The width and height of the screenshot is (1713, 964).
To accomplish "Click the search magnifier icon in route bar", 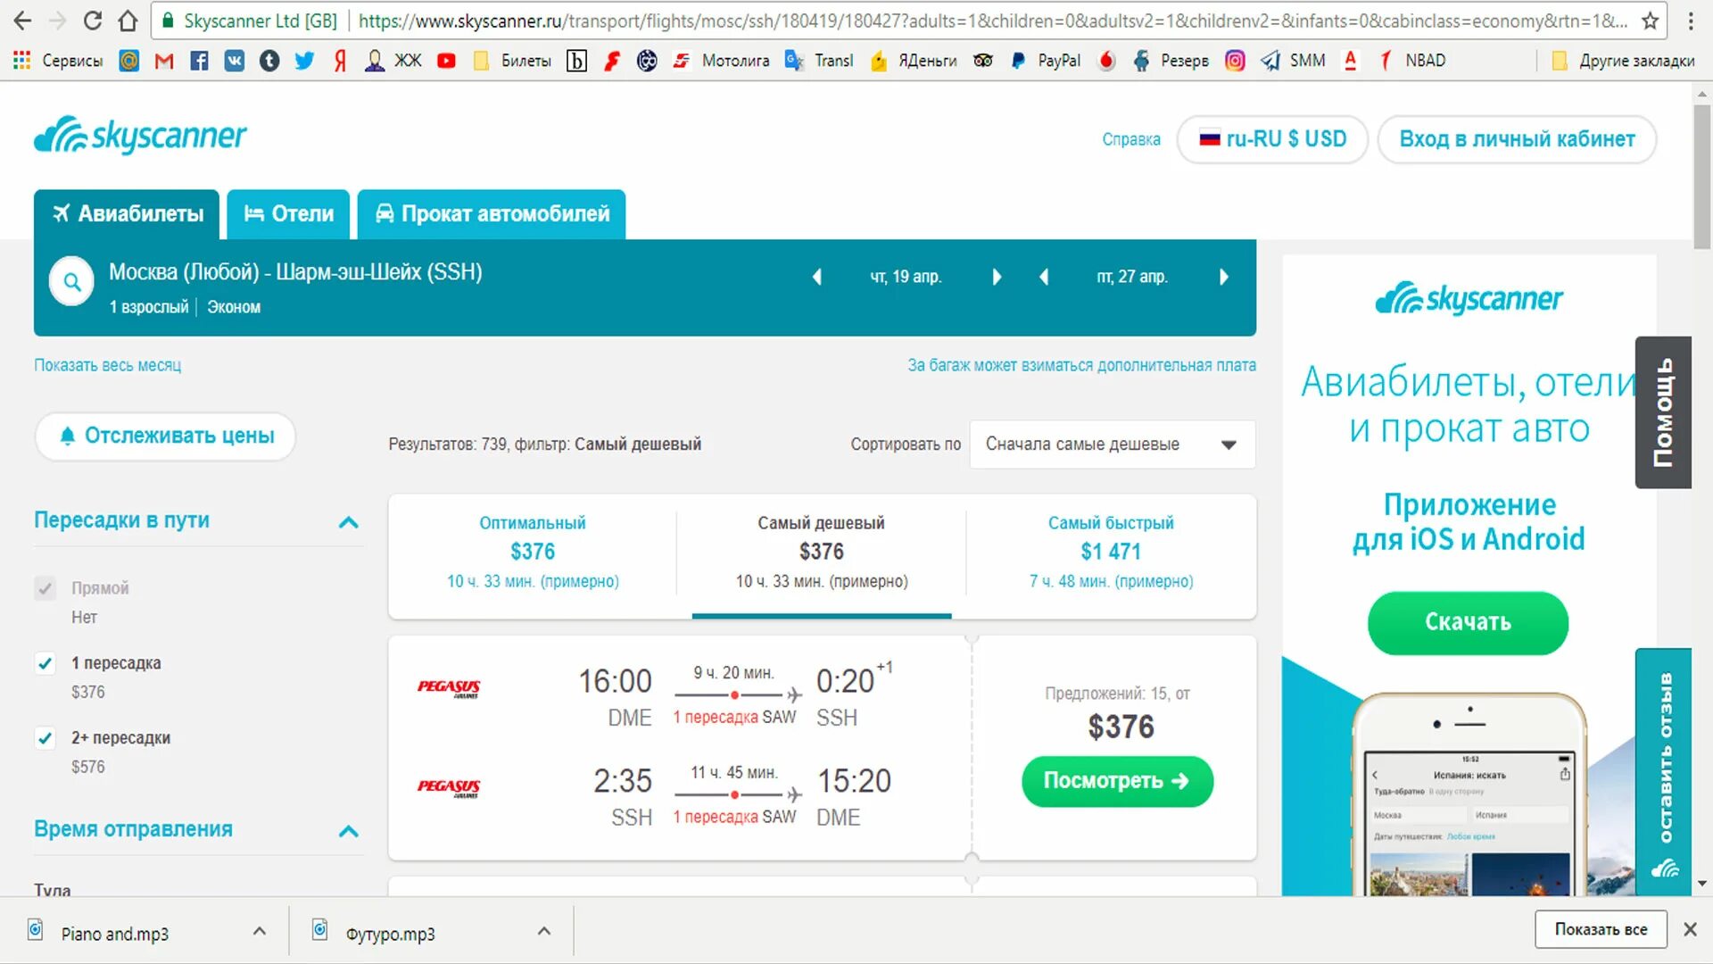I will (71, 282).
